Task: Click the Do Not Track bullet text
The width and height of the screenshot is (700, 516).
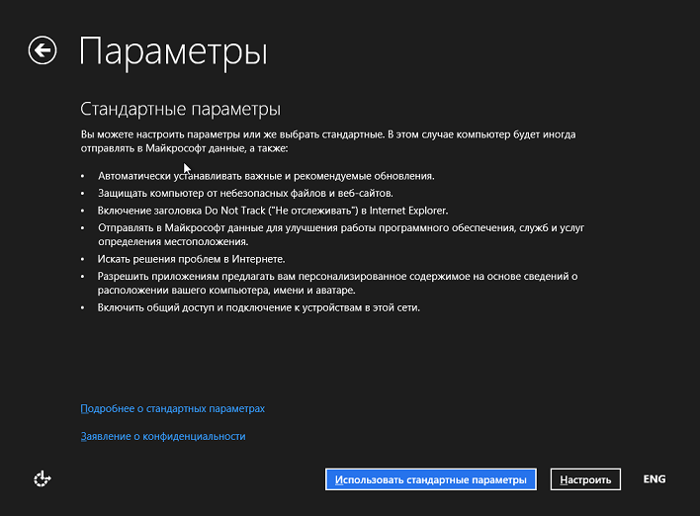Action: 273,211
